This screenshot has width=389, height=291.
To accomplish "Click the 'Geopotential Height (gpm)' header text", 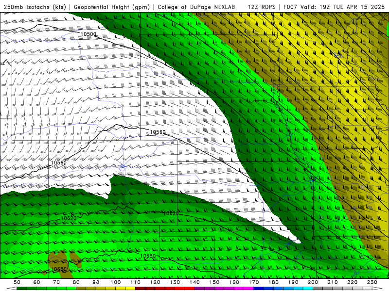I will 112,7.
